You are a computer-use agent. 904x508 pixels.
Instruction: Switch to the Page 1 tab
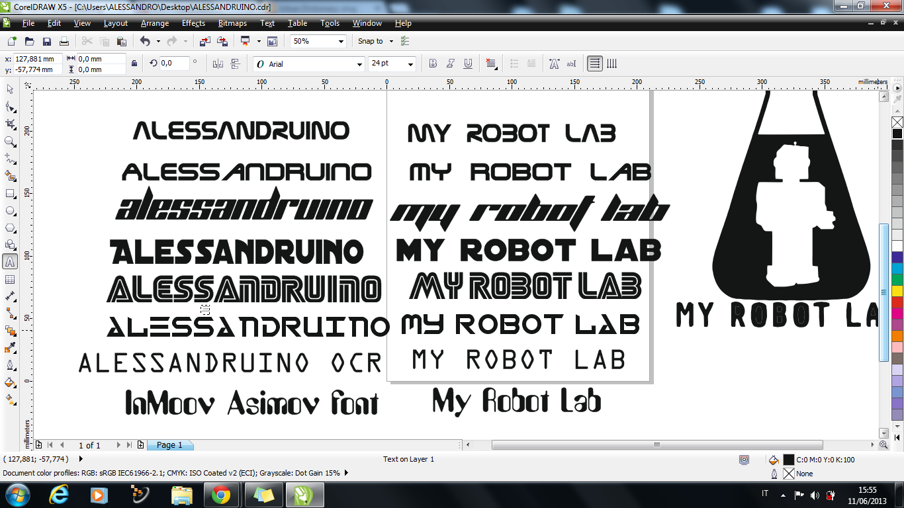tap(169, 445)
